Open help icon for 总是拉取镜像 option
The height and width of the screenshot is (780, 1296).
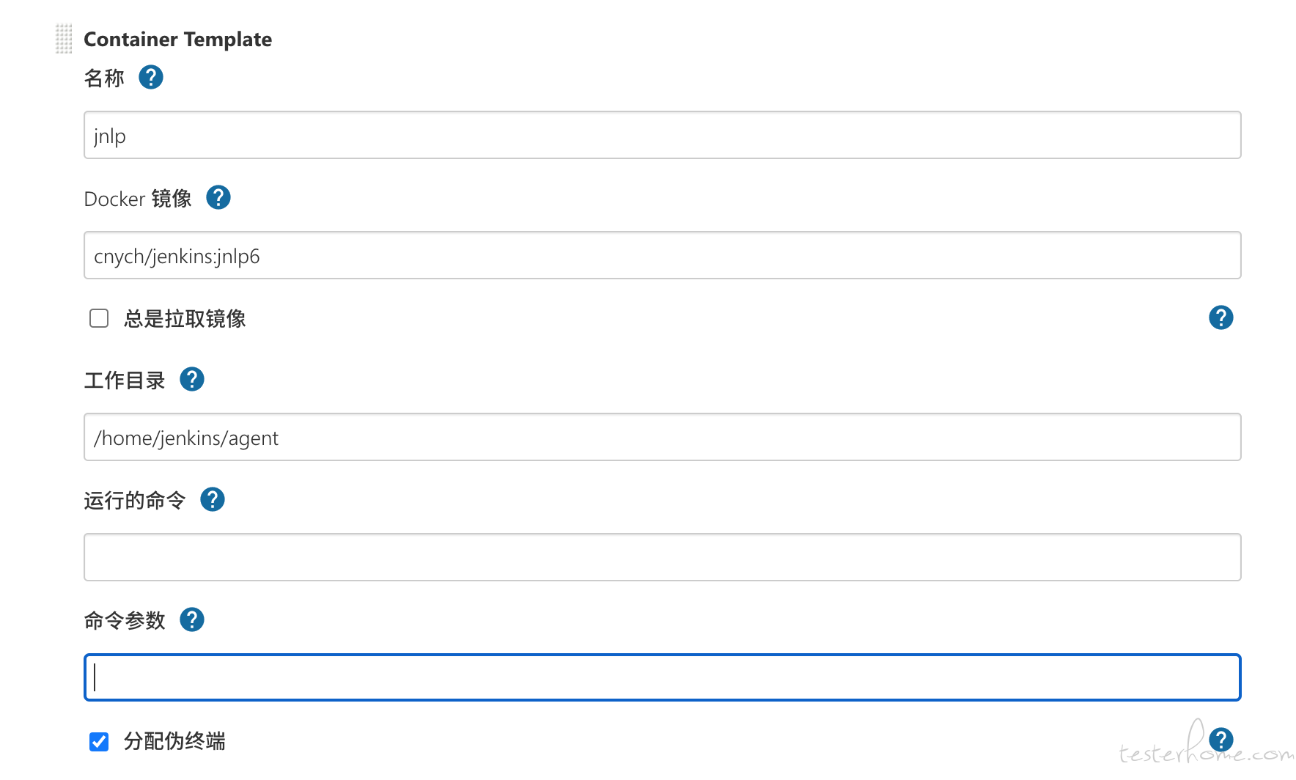(x=1221, y=317)
